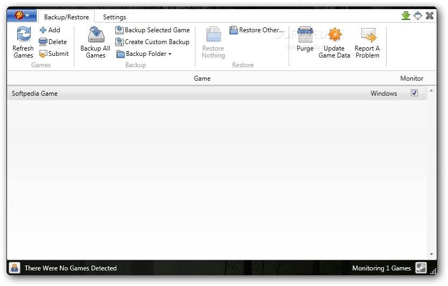Click the Game column header
The image size is (448, 286).
click(202, 78)
